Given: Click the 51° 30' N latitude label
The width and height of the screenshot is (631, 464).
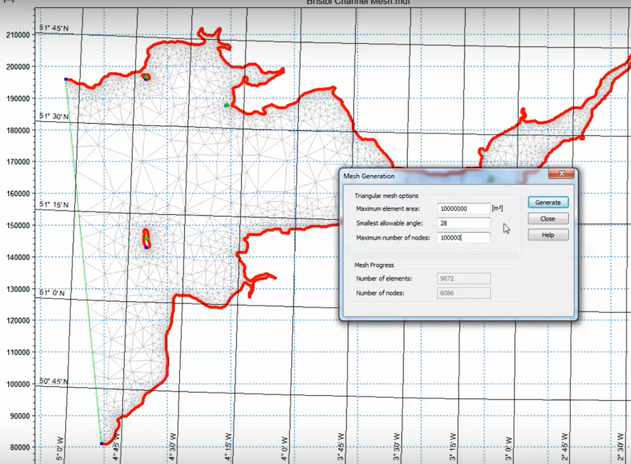Looking at the screenshot, I should click(54, 116).
